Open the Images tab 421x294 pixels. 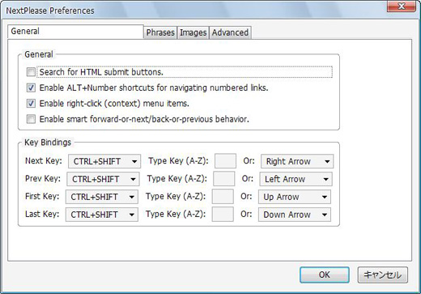click(193, 32)
